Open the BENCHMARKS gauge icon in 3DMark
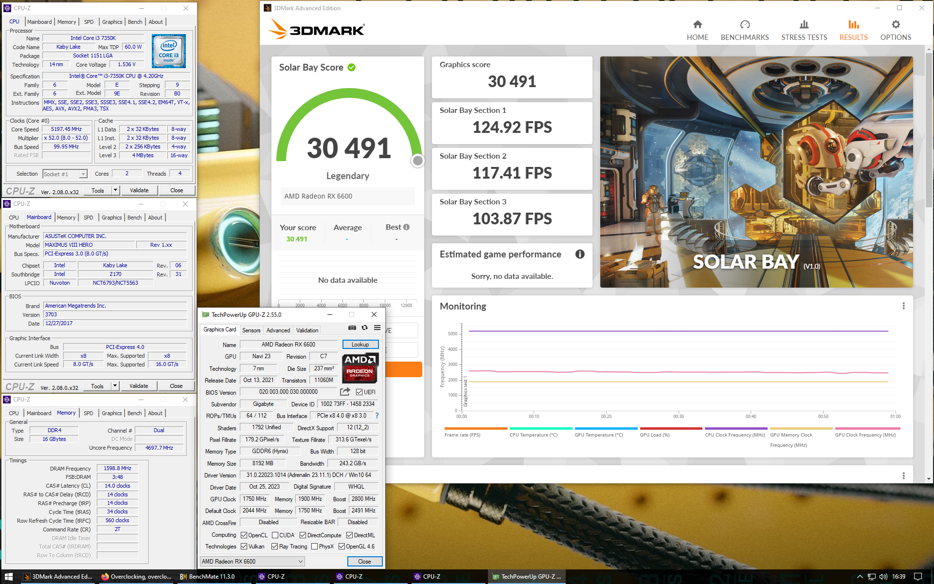 coord(745,25)
